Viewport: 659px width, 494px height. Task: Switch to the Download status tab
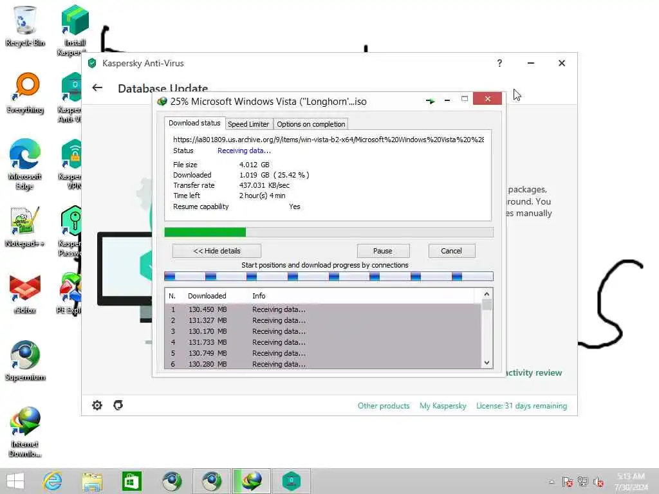pyautogui.click(x=194, y=123)
